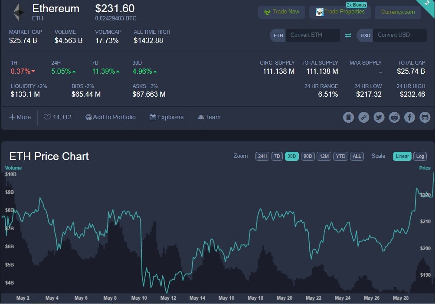This screenshot has height=304, width=435.
Task: Click the 17.73% VOL/MCAP value
Action: coord(107,40)
